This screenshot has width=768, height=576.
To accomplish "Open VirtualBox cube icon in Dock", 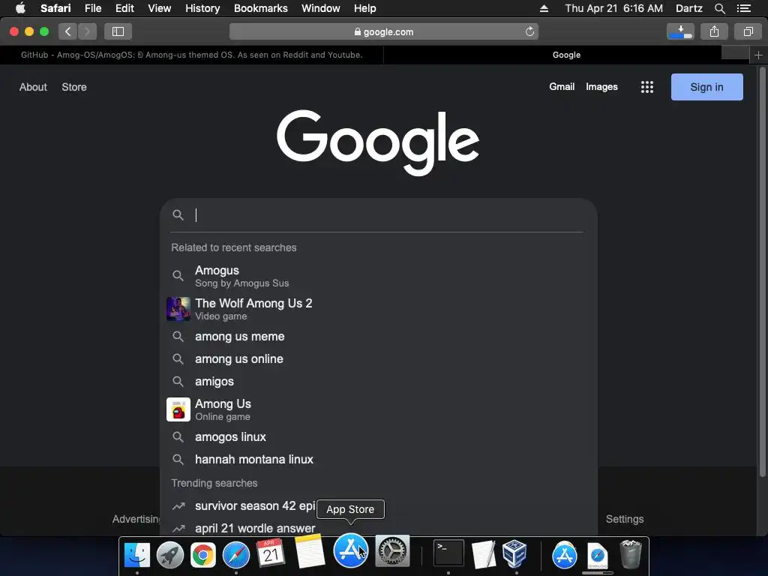I will pos(514,553).
